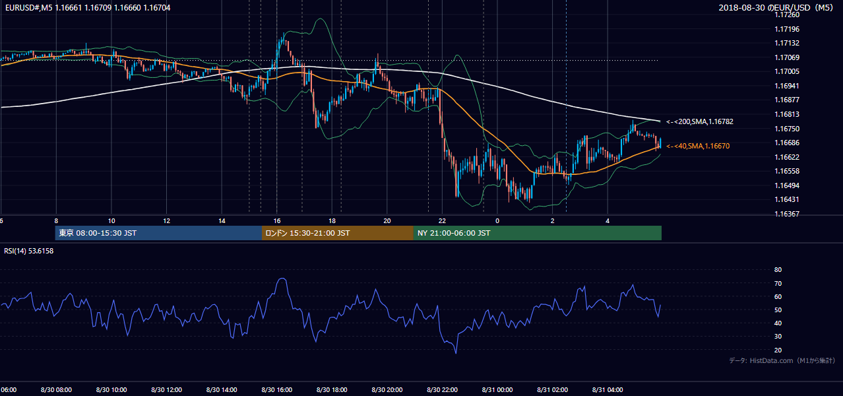Image resolution: width=843 pixels, height=396 pixels.
Task: Click price axis value 1.16877
Action: tap(787, 100)
